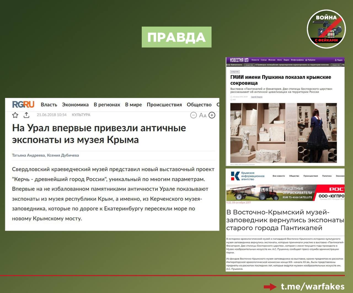Select Экономика in the RG navigation
This screenshot has height=293, width=353.
[75, 105]
